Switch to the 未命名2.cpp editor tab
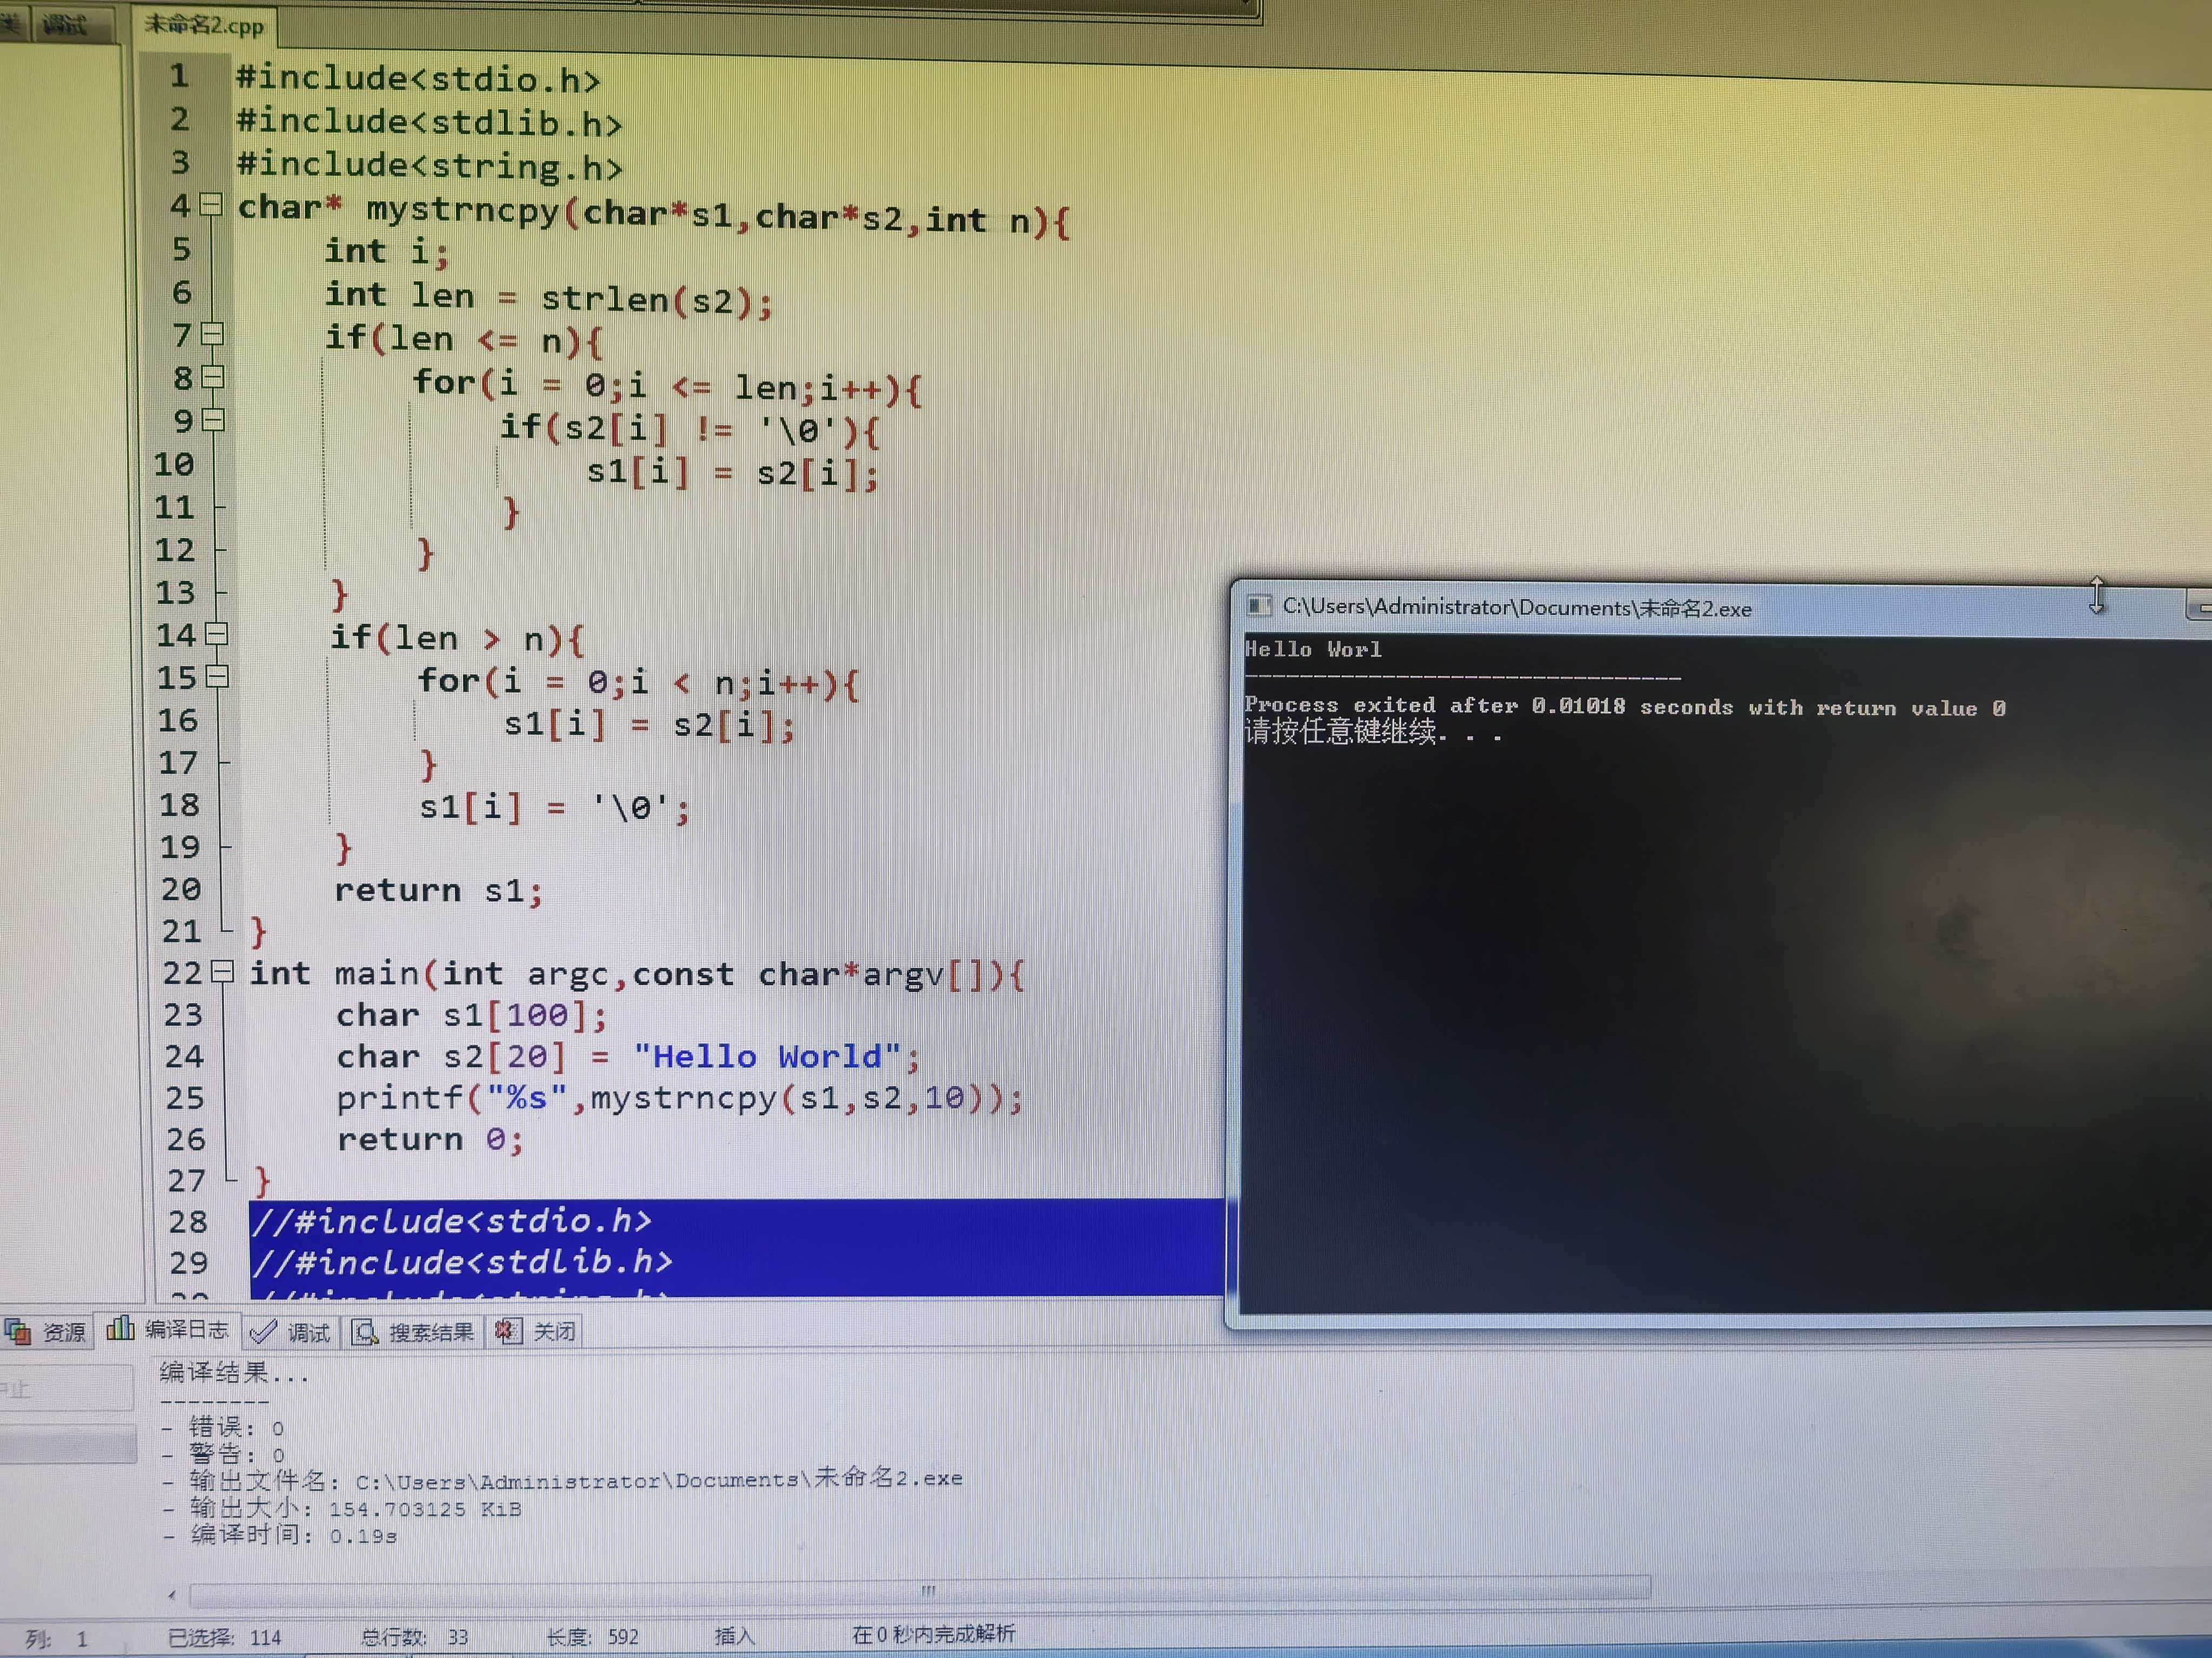The width and height of the screenshot is (2212, 1658). click(x=205, y=24)
